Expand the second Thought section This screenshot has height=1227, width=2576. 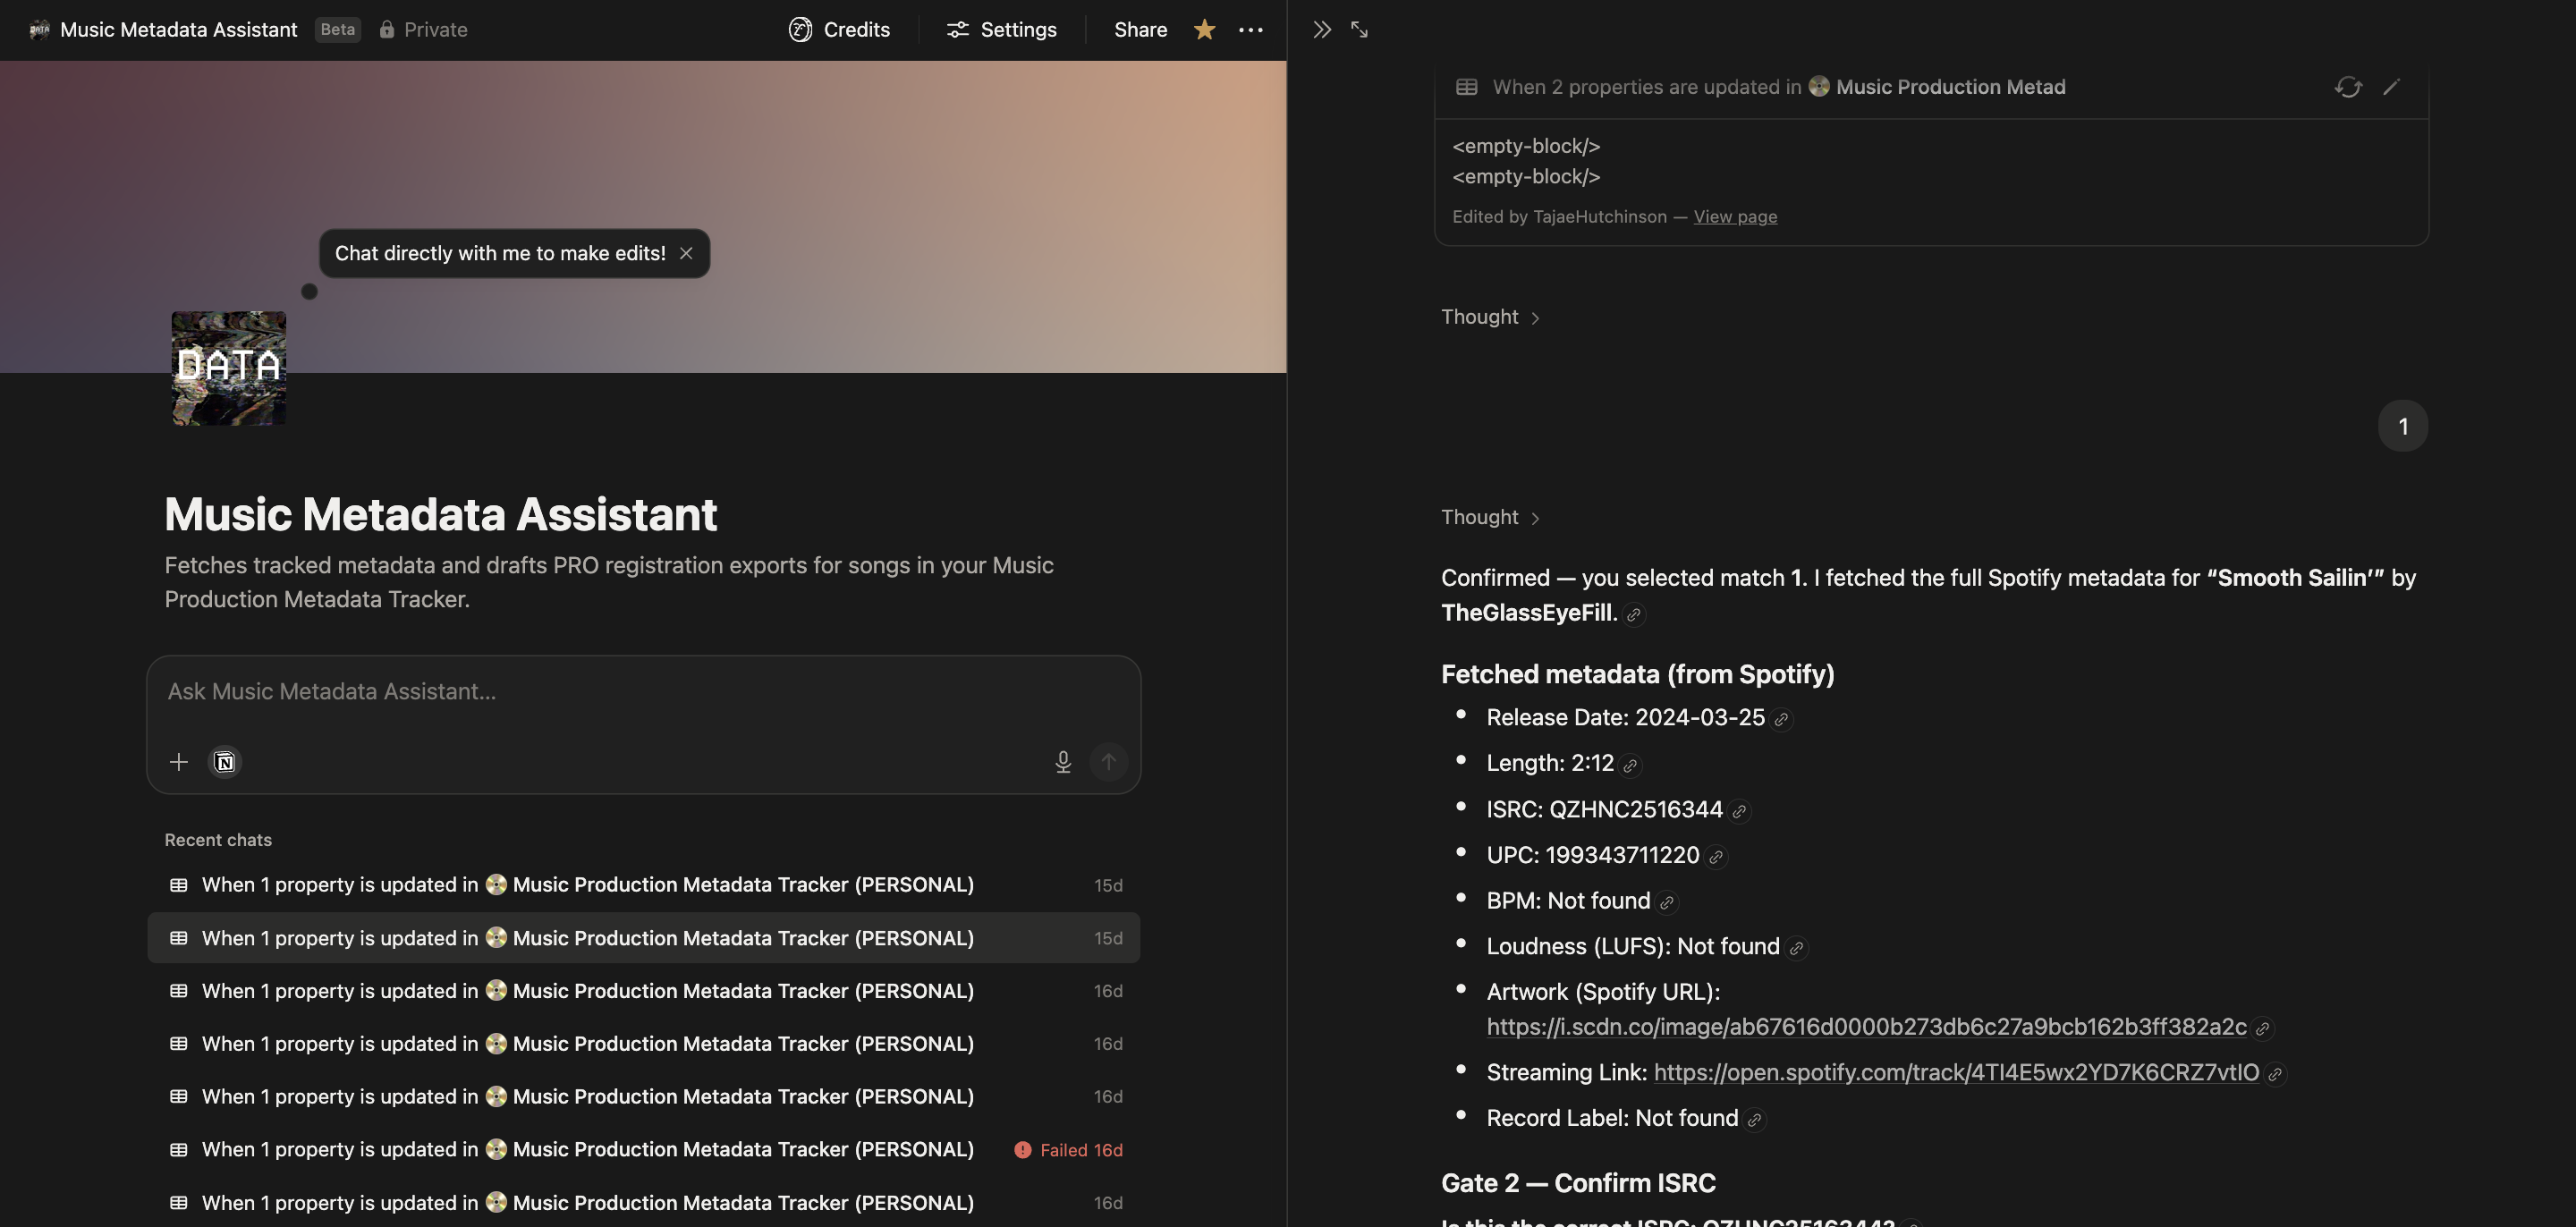coord(1490,517)
